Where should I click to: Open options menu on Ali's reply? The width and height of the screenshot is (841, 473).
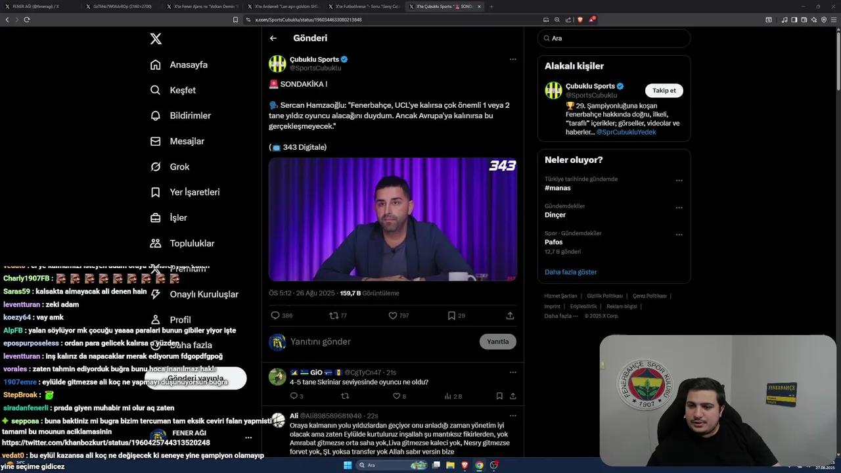click(x=512, y=416)
